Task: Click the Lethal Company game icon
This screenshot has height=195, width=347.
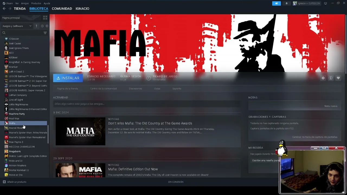Action: [x=6, y=95]
